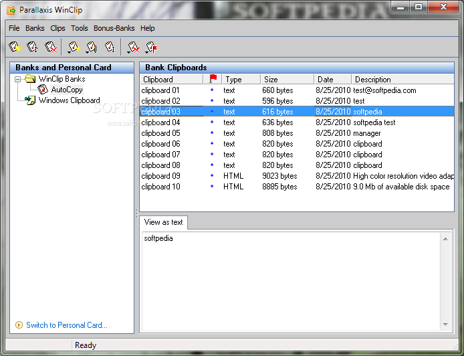Select the clipboard 04 row name

click(x=160, y=122)
